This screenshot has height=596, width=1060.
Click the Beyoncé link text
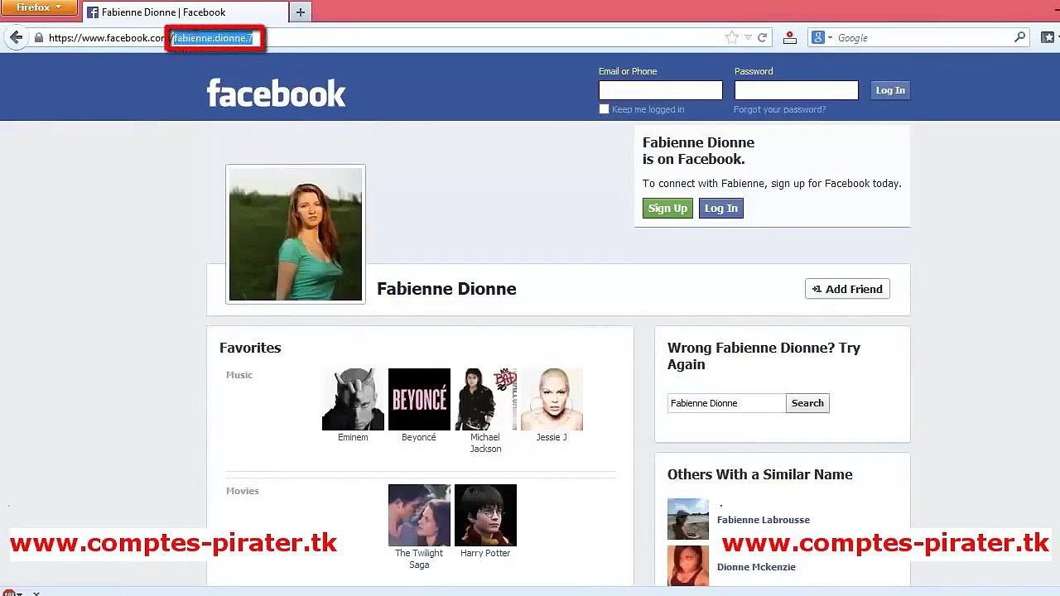419,437
